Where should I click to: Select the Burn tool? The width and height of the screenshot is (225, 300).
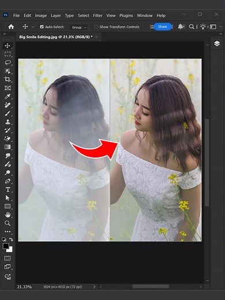coord(7,164)
